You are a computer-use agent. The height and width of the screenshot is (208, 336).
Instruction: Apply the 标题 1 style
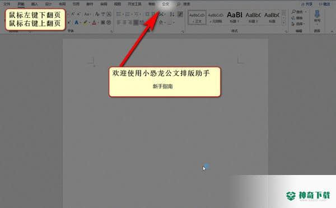click(235, 17)
